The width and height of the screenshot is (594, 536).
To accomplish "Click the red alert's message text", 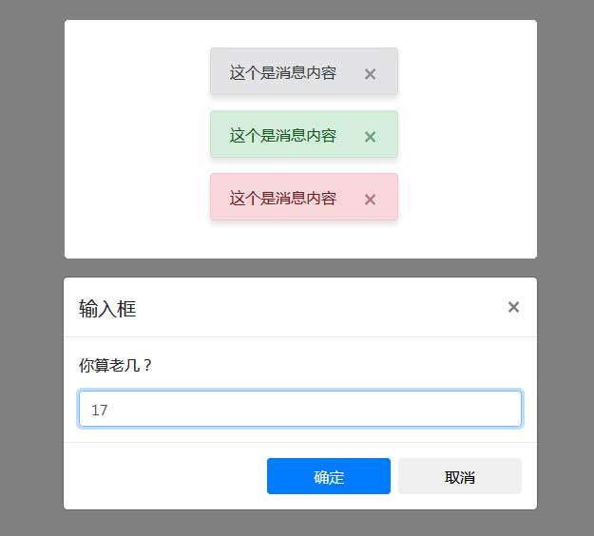I will point(282,199).
